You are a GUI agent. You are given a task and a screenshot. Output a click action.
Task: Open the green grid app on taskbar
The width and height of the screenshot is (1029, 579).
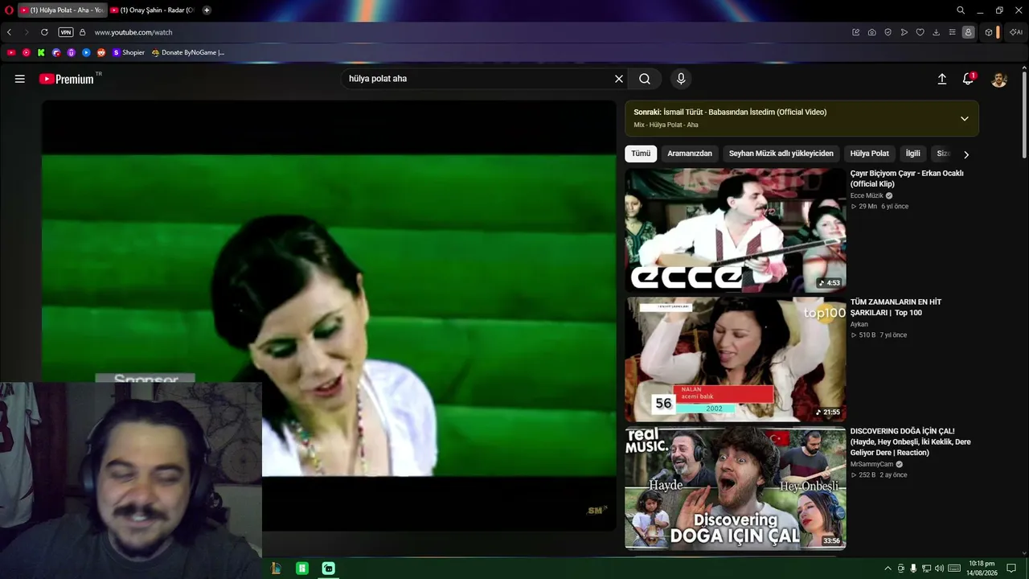[x=302, y=569]
